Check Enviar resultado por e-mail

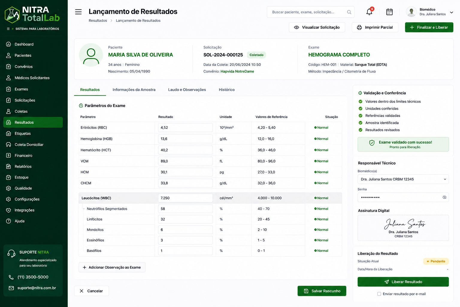click(379, 294)
